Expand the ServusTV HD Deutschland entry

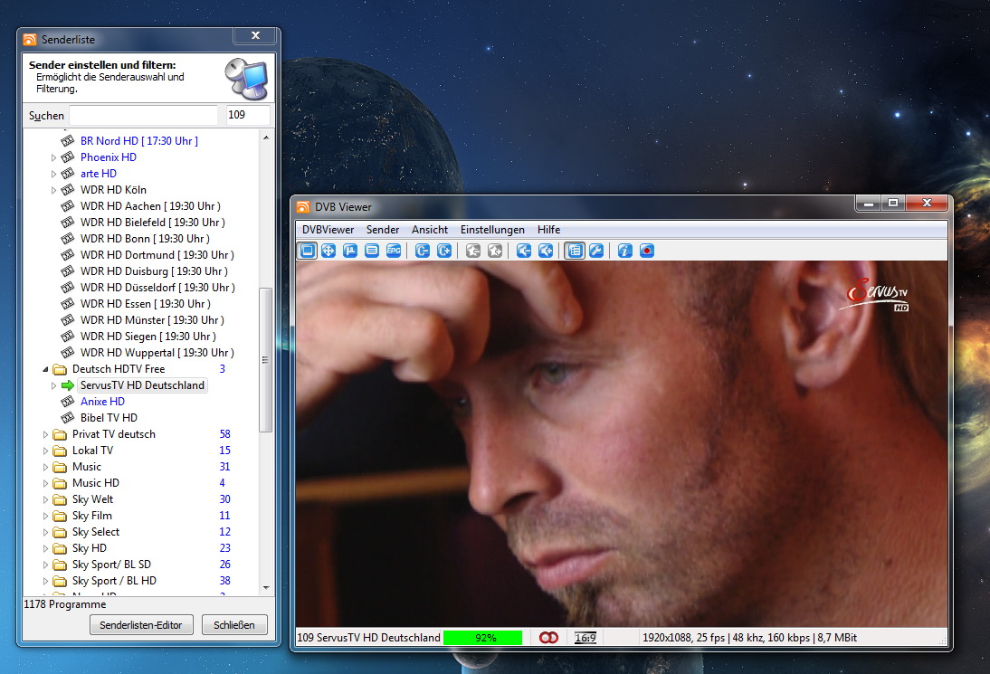[53, 385]
